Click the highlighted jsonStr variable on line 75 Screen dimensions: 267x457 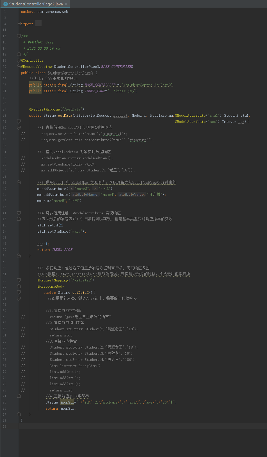tap(67, 403)
